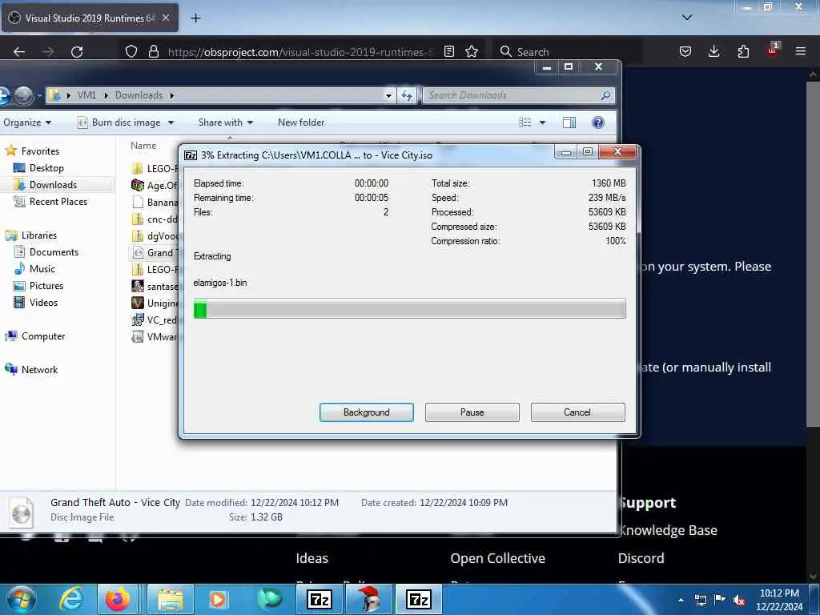Image resolution: width=820 pixels, height=615 pixels.
Task: Open the Firefox downloads panel
Action: point(713,52)
